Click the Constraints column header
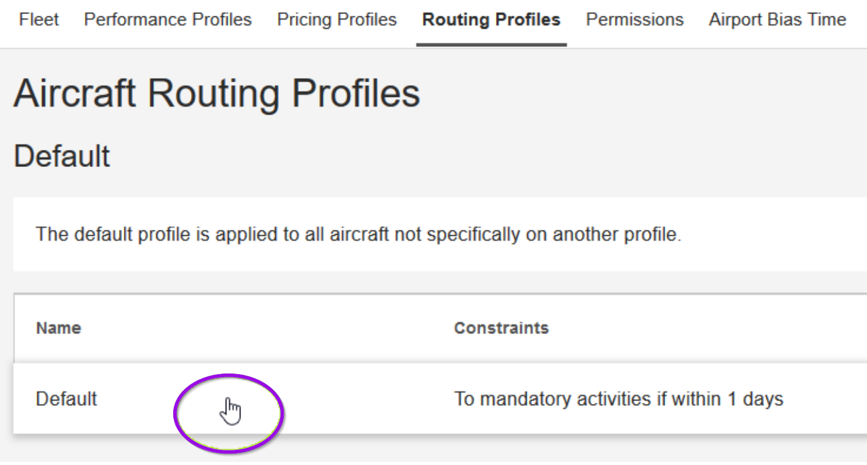The image size is (867, 465). (x=502, y=328)
